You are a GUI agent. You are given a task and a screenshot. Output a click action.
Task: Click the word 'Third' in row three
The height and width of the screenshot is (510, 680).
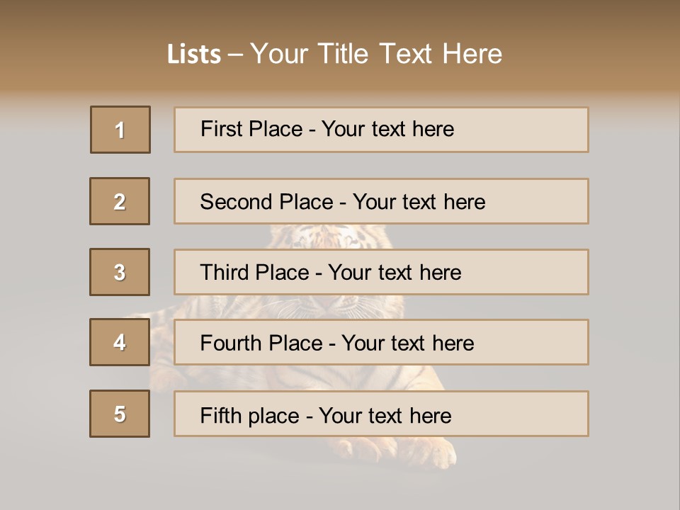[223, 273]
